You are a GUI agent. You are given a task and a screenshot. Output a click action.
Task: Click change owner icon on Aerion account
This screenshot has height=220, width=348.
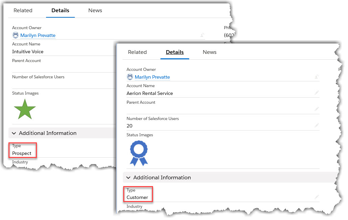click(317, 77)
